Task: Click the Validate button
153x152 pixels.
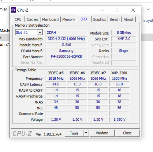Action: 102,133
